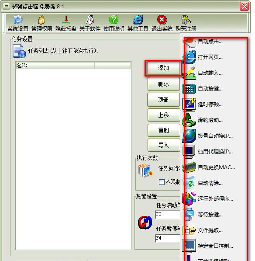Click the F3 hotkey input field
Screen dimensions: 255x261
(168, 215)
